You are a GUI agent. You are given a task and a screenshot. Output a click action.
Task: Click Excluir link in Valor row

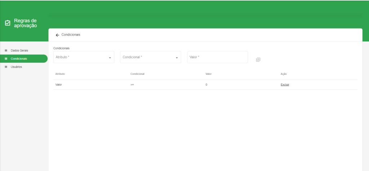coord(285,85)
